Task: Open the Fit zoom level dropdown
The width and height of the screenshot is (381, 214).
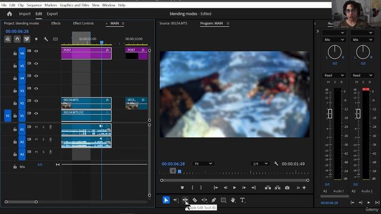Action: 203,163
